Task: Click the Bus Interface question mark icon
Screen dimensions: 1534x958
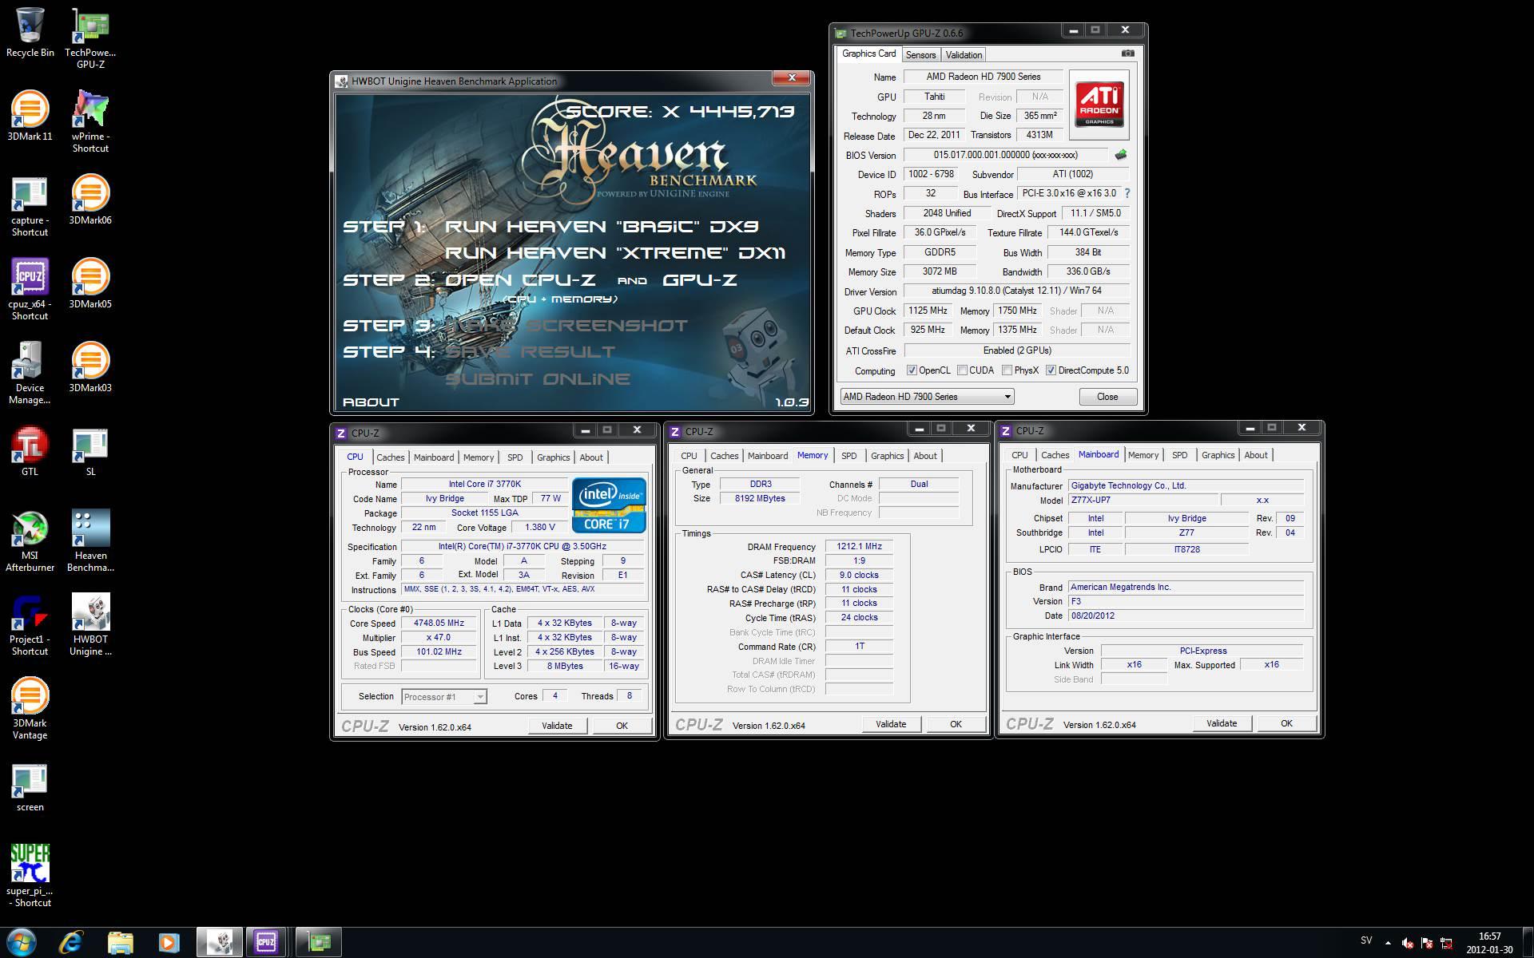Action: [1127, 193]
